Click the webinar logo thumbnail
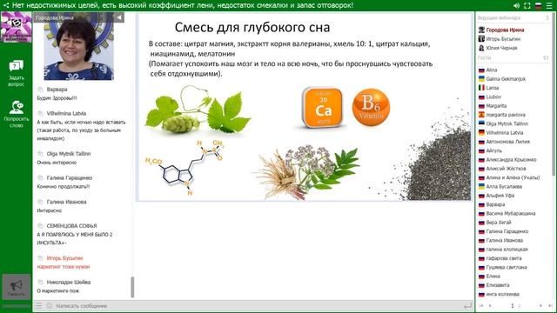This screenshot has width=557, height=313. (17, 27)
